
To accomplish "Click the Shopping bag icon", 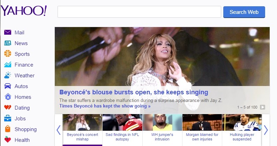I will tap(8, 129).
